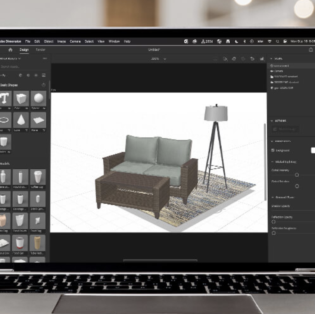Open the Starter Assets dropdown
The image size is (315, 314).
coord(10,59)
